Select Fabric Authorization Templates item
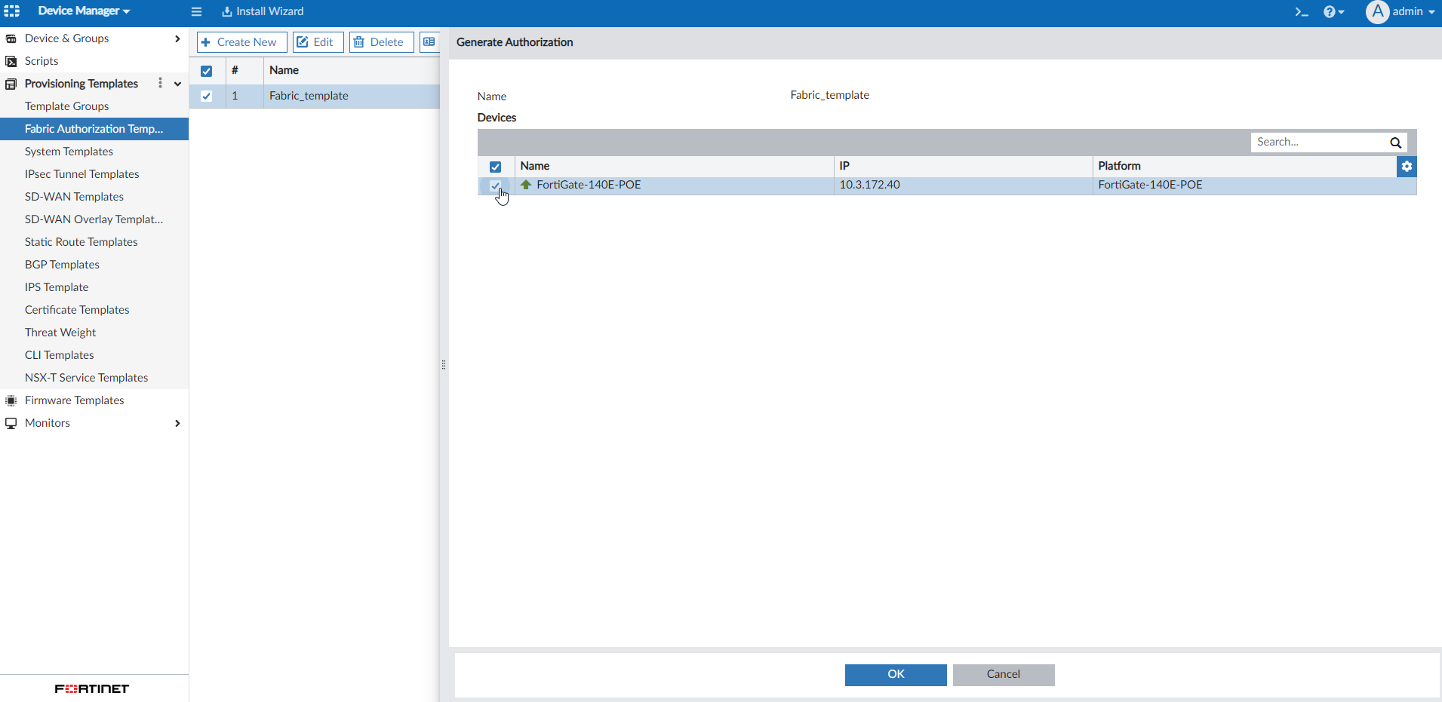Screen dimensions: 1442x702 (94, 129)
